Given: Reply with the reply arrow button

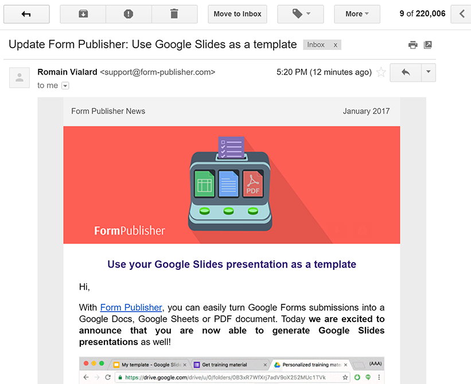Looking at the screenshot, I should pos(406,72).
